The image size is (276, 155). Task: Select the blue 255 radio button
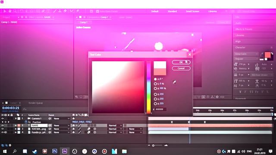point(155,104)
